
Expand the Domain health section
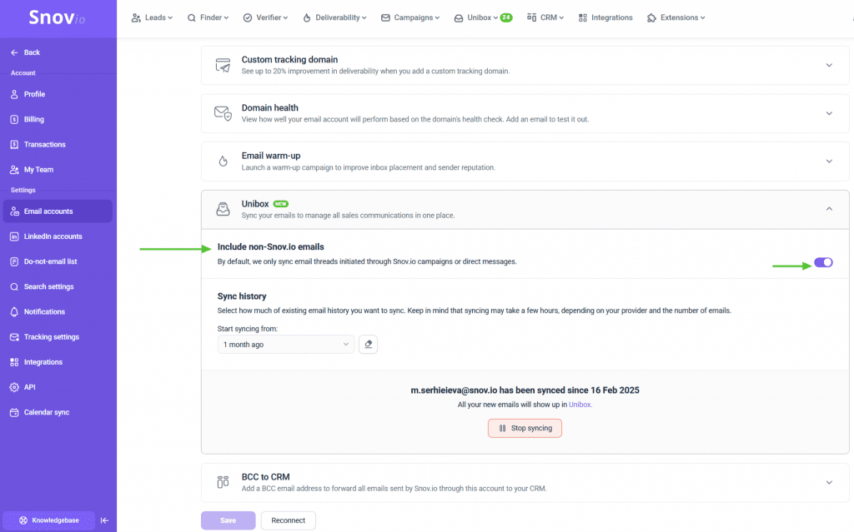(829, 112)
